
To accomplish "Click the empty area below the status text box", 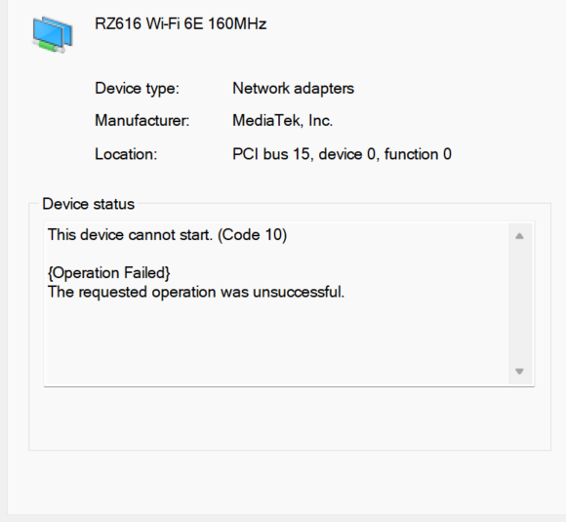I will click(x=290, y=418).
